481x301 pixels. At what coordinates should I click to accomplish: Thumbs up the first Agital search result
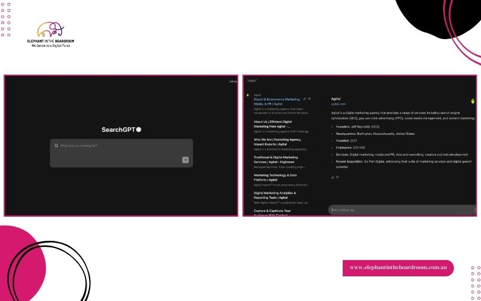(x=305, y=99)
